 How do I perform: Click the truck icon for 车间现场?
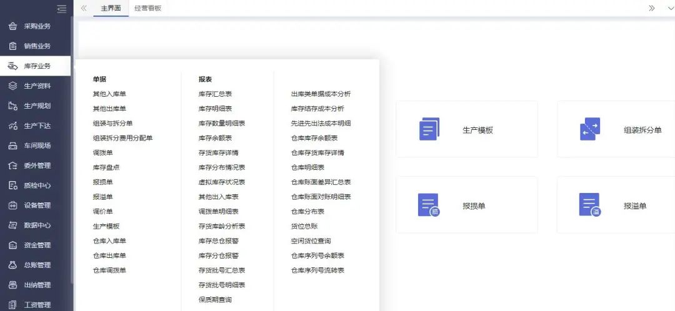(x=12, y=146)
